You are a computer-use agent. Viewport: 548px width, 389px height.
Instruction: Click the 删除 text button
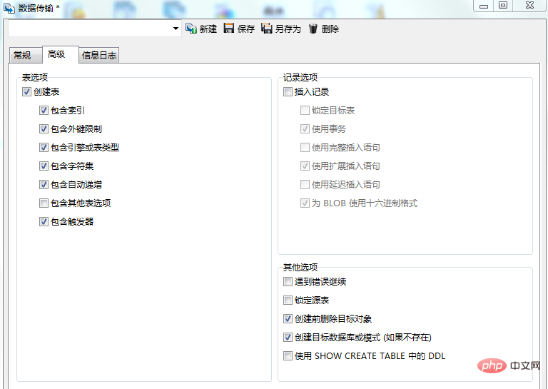coord(330,29)
